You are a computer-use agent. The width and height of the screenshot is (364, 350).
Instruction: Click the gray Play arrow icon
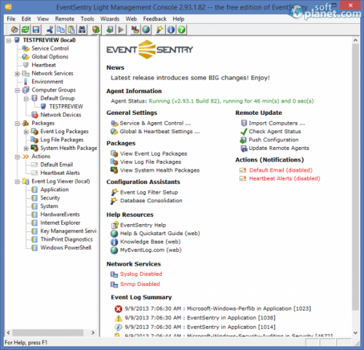[x=121, y=30]
